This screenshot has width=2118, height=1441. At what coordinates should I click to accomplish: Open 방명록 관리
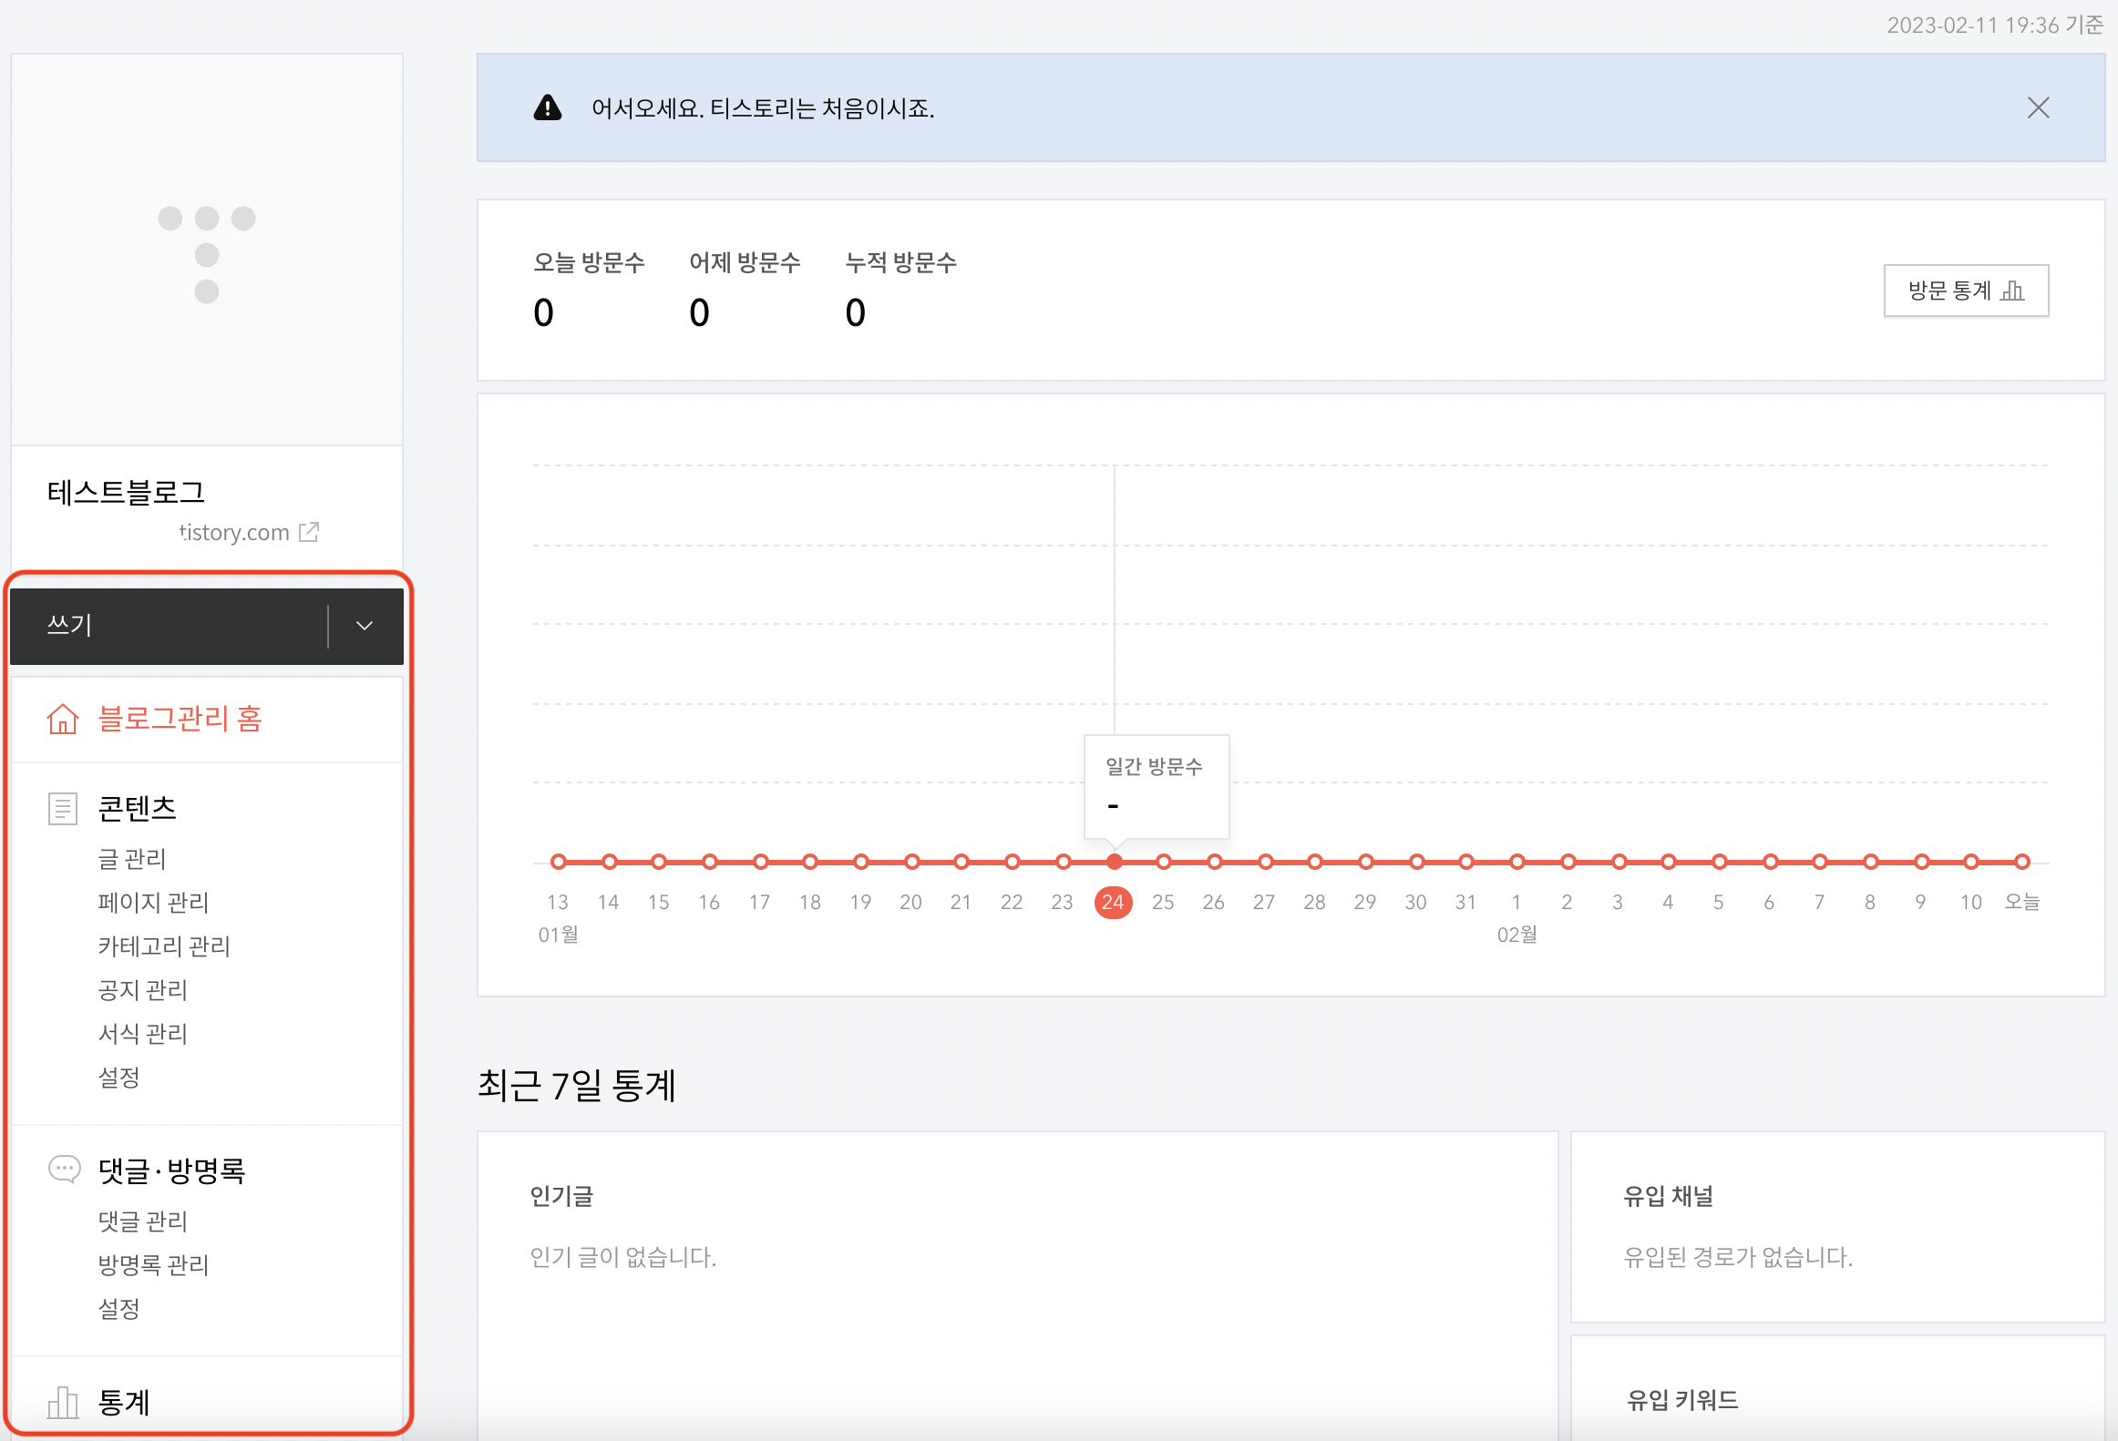[153, 1264]
